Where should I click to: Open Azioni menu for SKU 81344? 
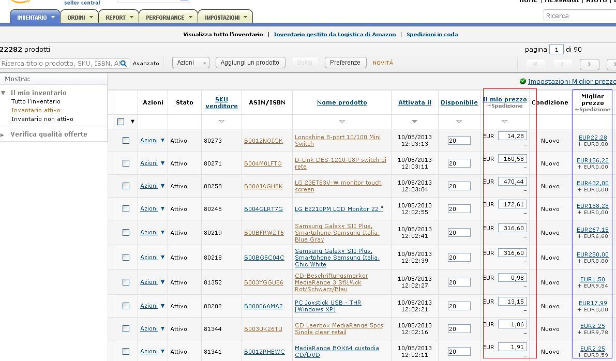[x=153, y=329]
